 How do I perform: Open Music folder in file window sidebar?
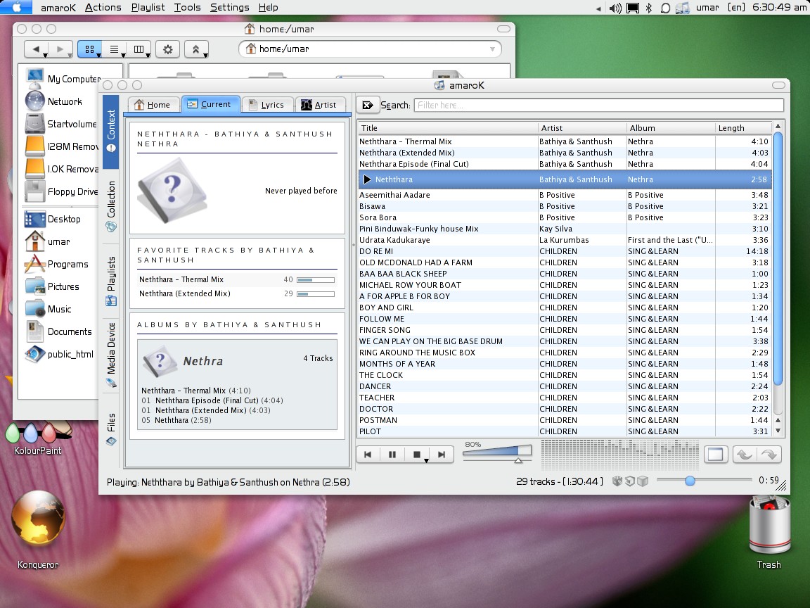pos(49,309)
